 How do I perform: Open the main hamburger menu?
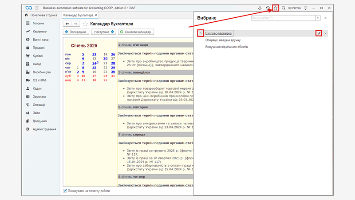36,8
